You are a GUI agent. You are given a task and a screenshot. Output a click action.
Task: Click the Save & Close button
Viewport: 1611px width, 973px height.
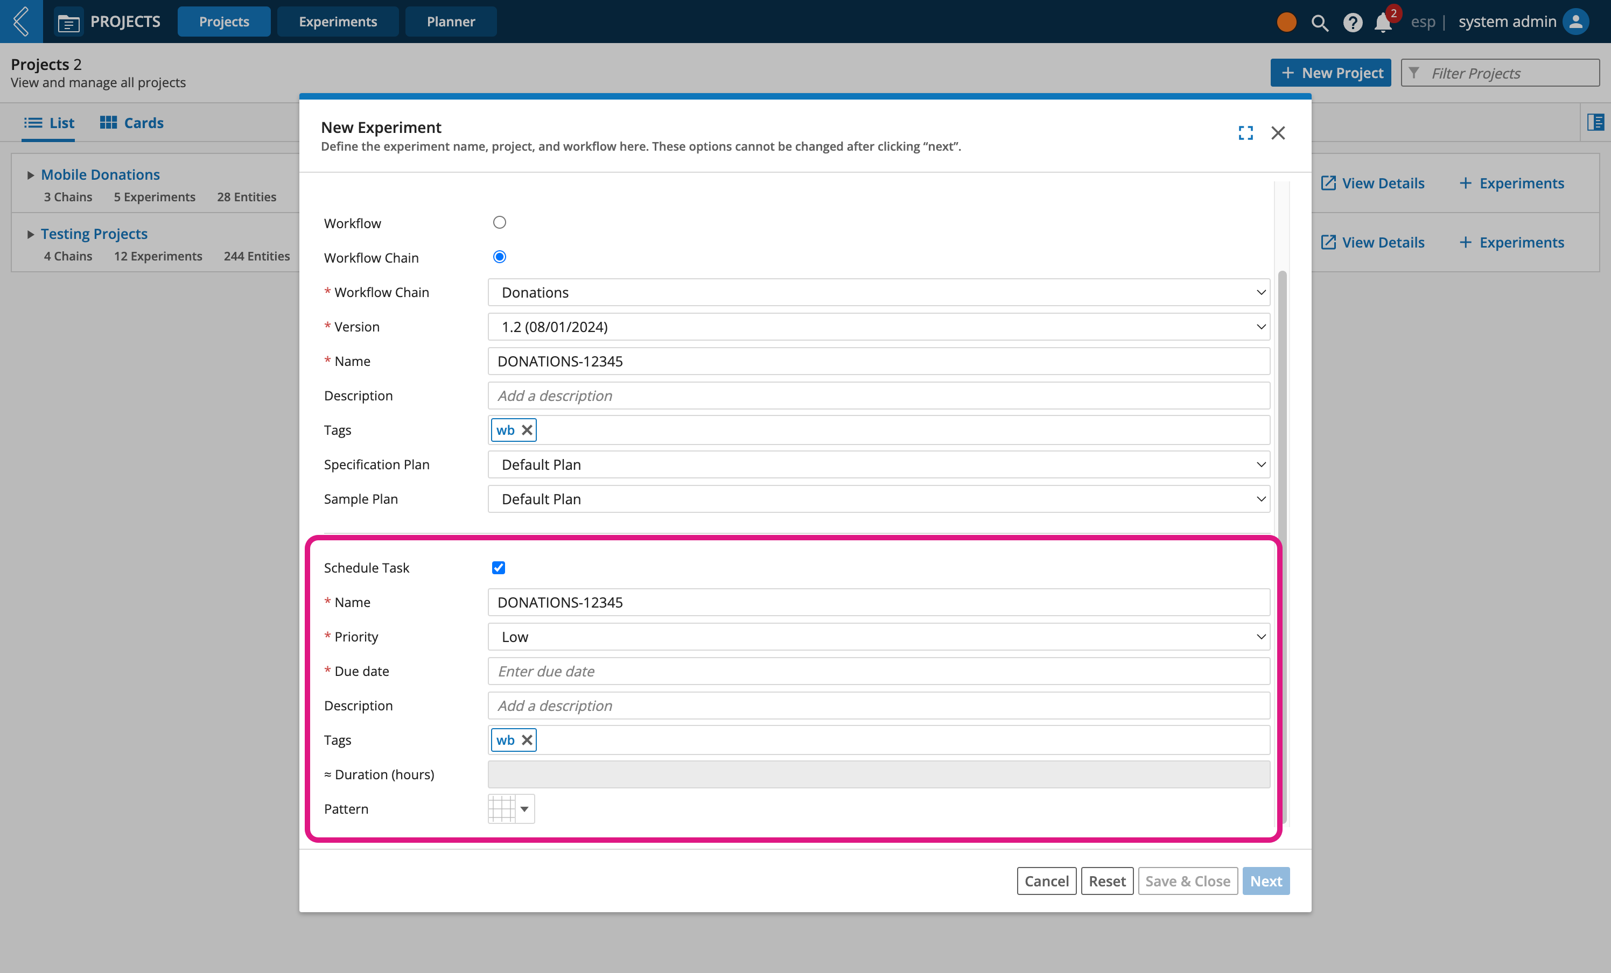coord(1188,881)
